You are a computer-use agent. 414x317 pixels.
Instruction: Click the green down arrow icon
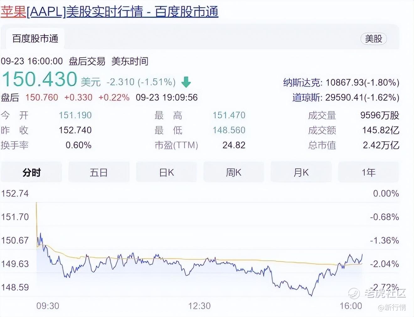186,82
